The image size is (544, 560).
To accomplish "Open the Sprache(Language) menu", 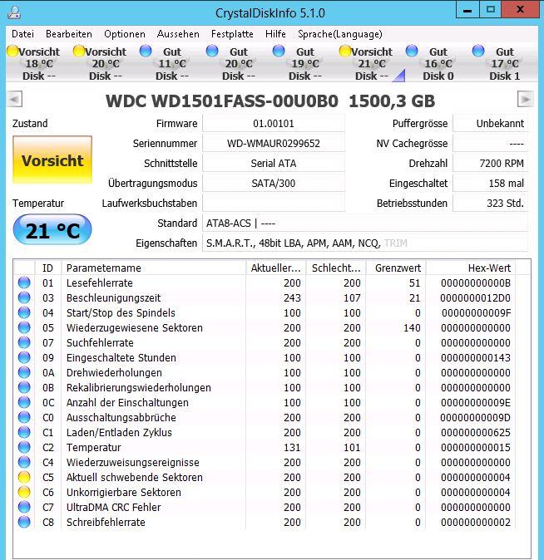I will [339, 34].
